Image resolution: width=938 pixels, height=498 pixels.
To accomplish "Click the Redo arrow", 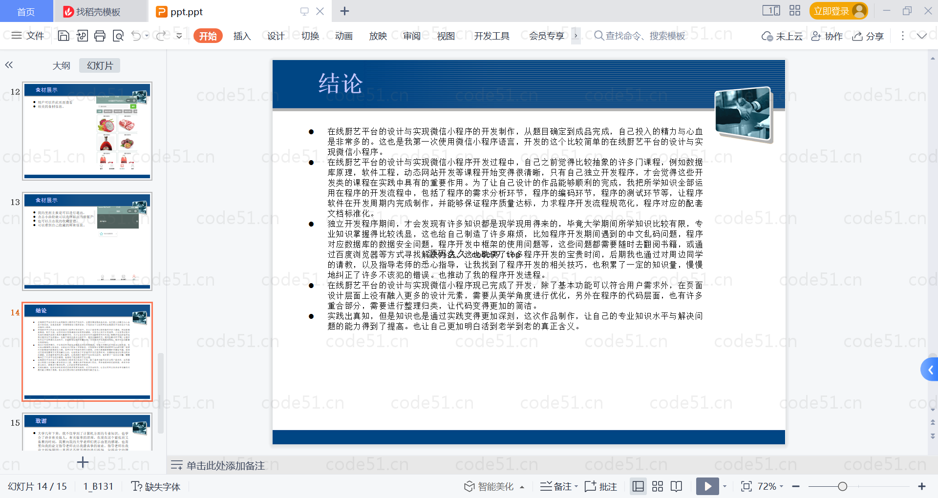I will coord(161,36).
